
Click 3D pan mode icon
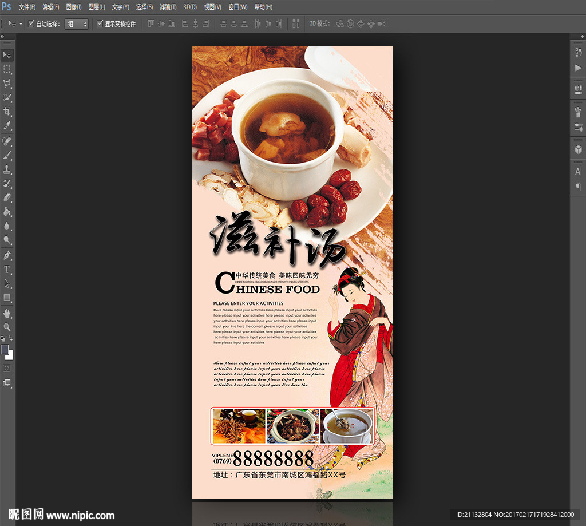click(361, 24)
